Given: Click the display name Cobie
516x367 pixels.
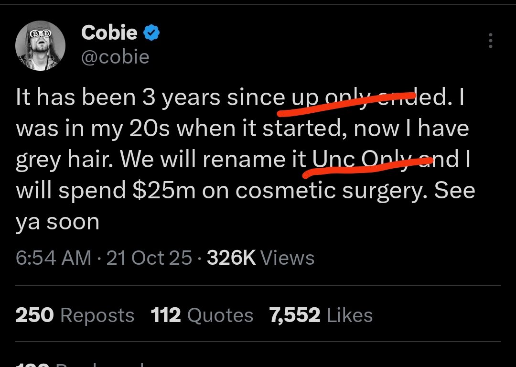Looking at the screenshot, I should [x=109, y=33].
